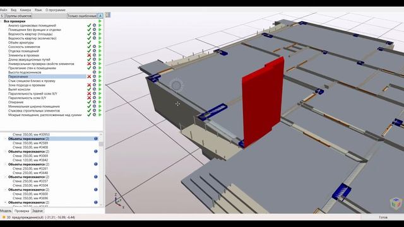Run the 'Мокрые помещения, расположенные над сухими' check
Viewport: 404px width, 227px height.
(100, 115)
